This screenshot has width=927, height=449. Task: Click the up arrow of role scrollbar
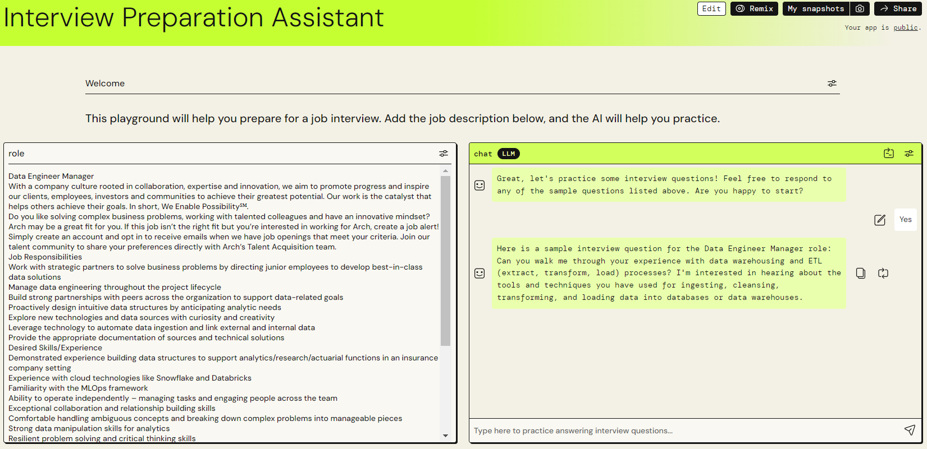[445, 170]
